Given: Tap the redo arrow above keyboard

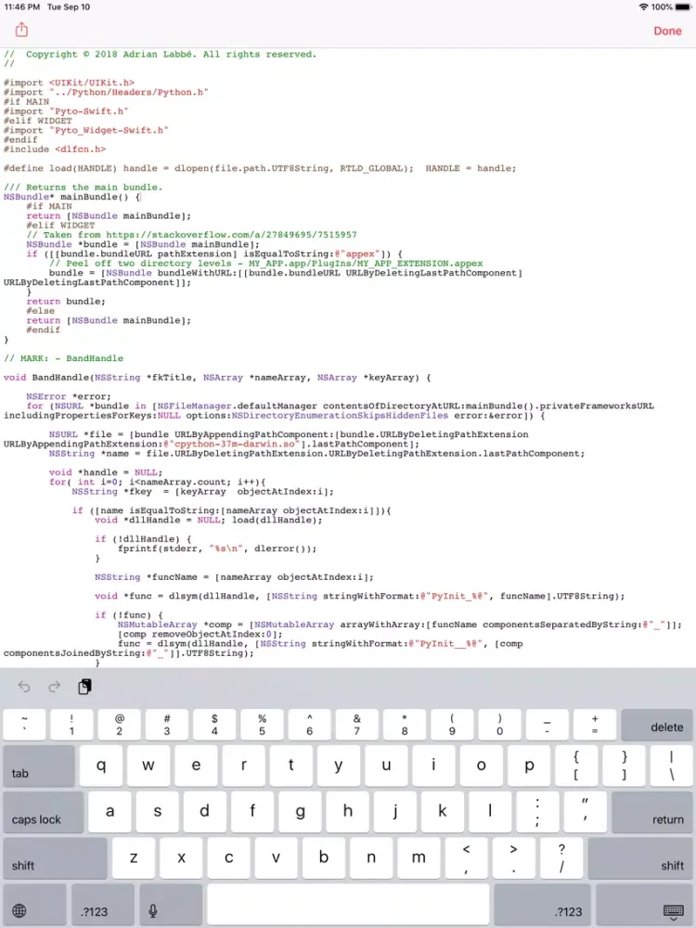Looking at the screenshot, I should pyautogui.click(x=55, y=687).
